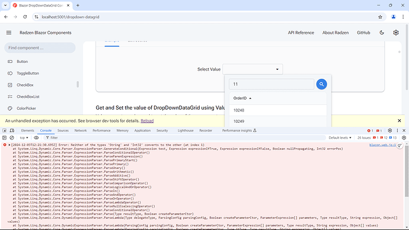Open the About Radzen link
This screenshot has height=230, width=409.
[x=335, y=33]
